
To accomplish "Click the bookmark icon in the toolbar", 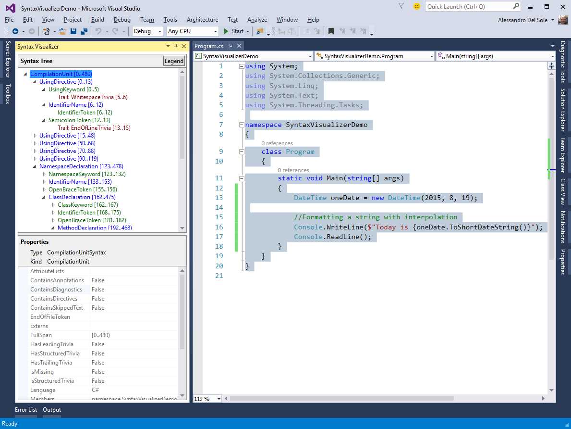I will click(x=331, y=31).
